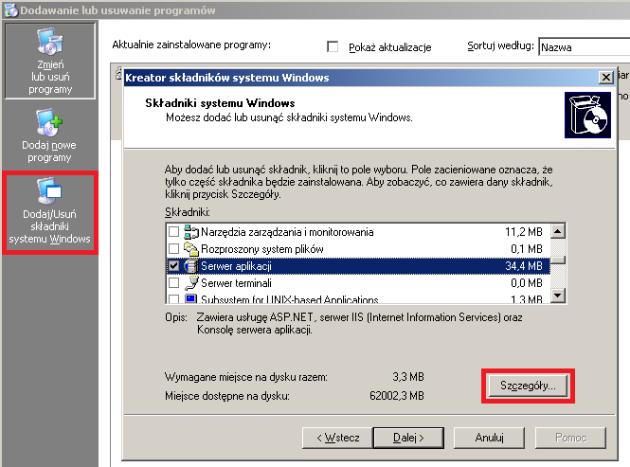The height and width of the screenshot is (467, 630).
Task: Open the Sortuj według Nazwa combo box
Action: click(x=585, y=47)
